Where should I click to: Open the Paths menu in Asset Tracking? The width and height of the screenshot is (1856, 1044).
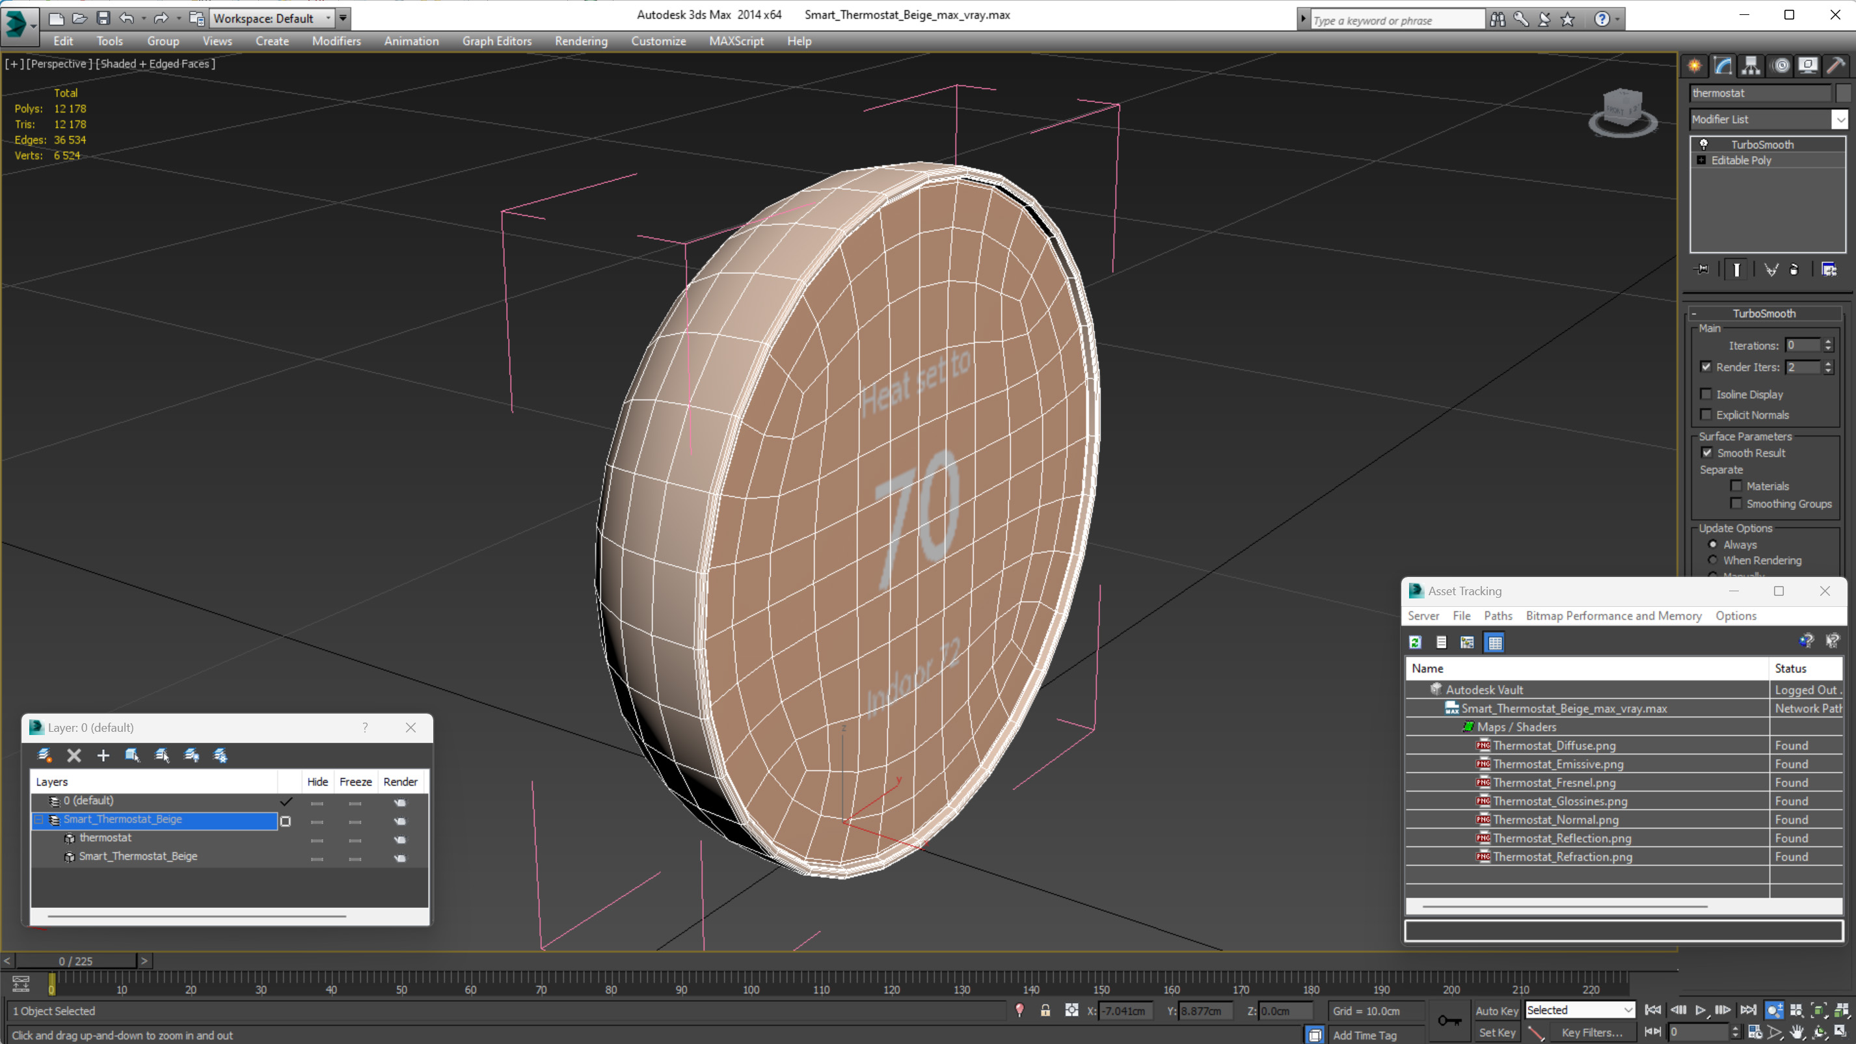pyautogui.click(x=1497, y=615)
